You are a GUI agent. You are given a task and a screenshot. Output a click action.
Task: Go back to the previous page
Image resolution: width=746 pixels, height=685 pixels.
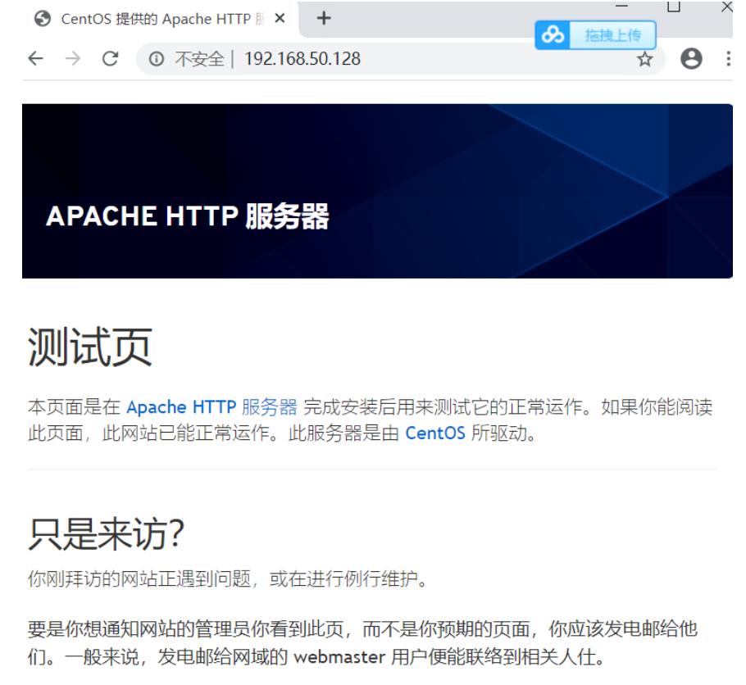[x=36, y=58]
